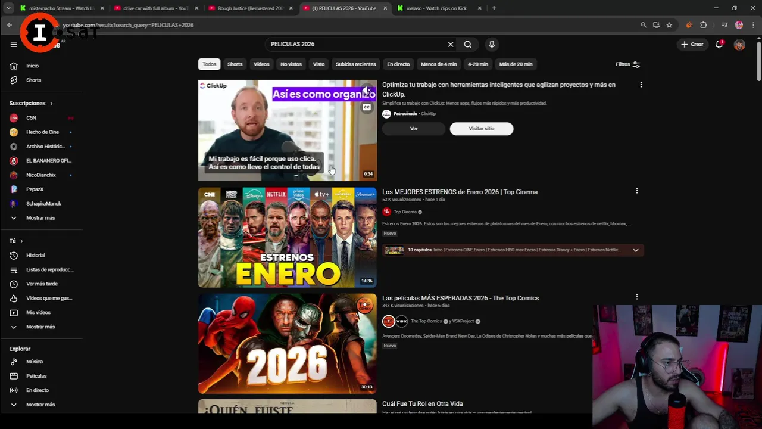Viewport: 762px width, 429px height.
Task: Expand Mostrar más under Suscripciones
Action: point(42,218)
